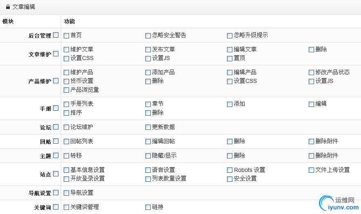Image resolution: width=361 pixels, height=214 pixels.
Task: Tick the 后台管理 module checkbox
Action: [56, 35]
